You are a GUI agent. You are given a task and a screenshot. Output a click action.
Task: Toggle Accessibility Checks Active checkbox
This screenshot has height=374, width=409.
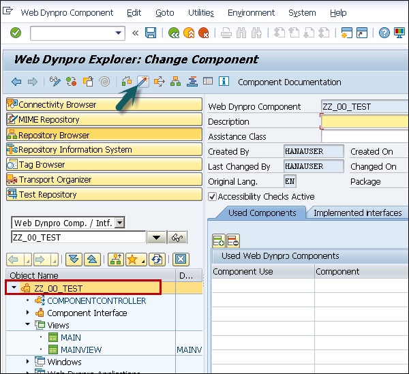point(212,197)
